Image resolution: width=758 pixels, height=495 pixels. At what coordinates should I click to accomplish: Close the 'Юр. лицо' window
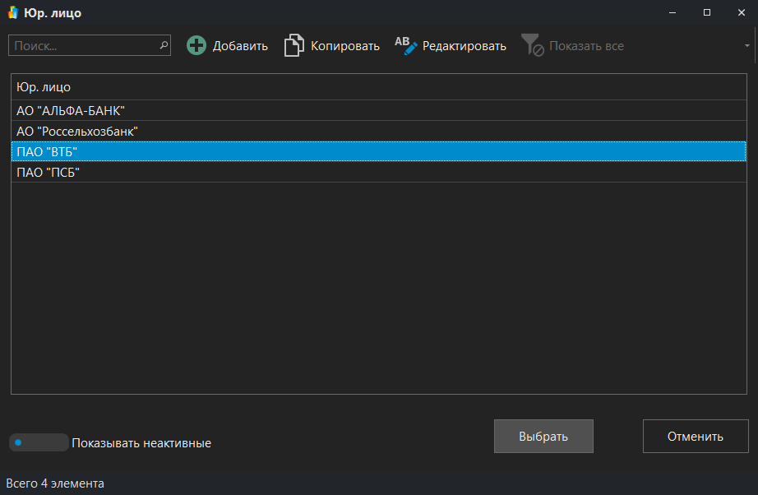(741, 13)
